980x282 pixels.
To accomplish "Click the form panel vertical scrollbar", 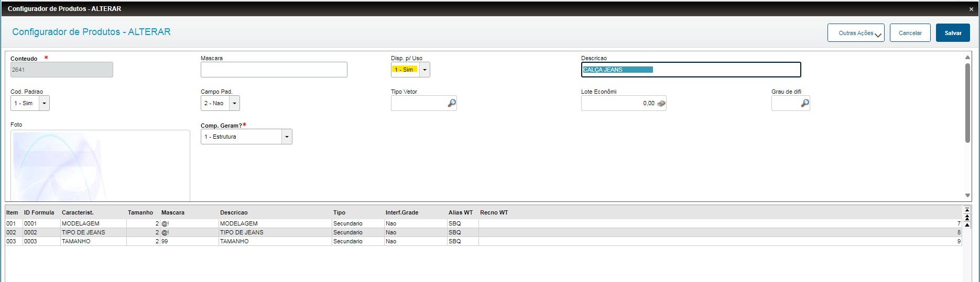I will pyautogui.click(x=967, y=103).
